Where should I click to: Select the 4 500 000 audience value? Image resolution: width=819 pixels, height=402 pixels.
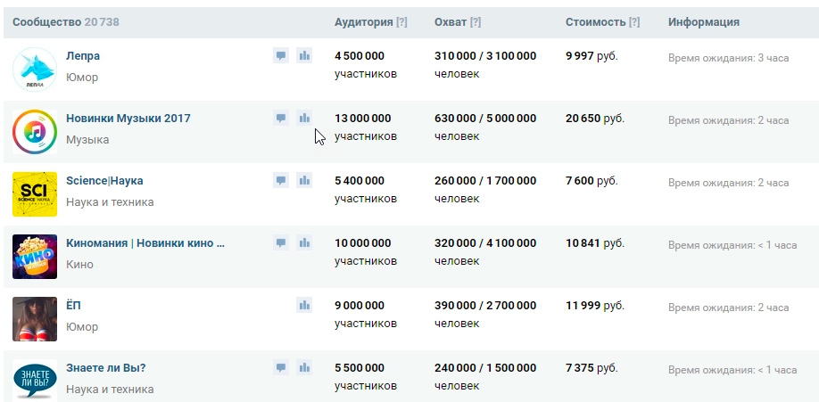pyautogui.click(x=360, y=56)
